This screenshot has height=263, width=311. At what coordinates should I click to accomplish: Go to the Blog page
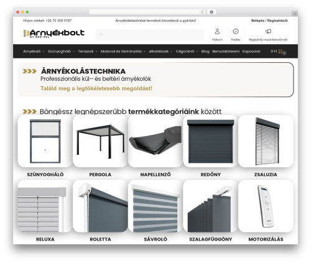(x=205, y=51)
